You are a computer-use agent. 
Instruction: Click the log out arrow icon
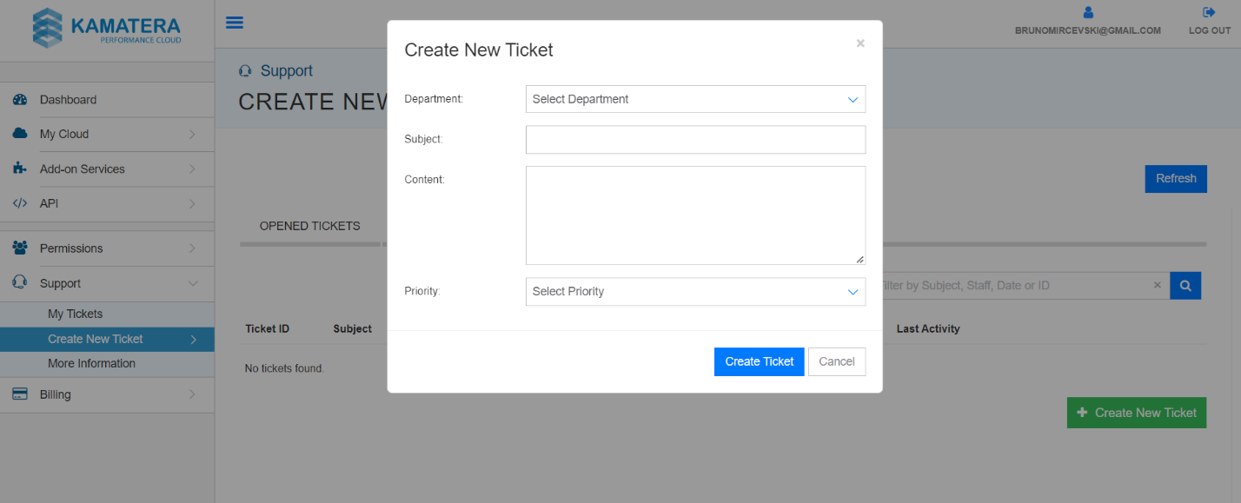point(1209,12)
